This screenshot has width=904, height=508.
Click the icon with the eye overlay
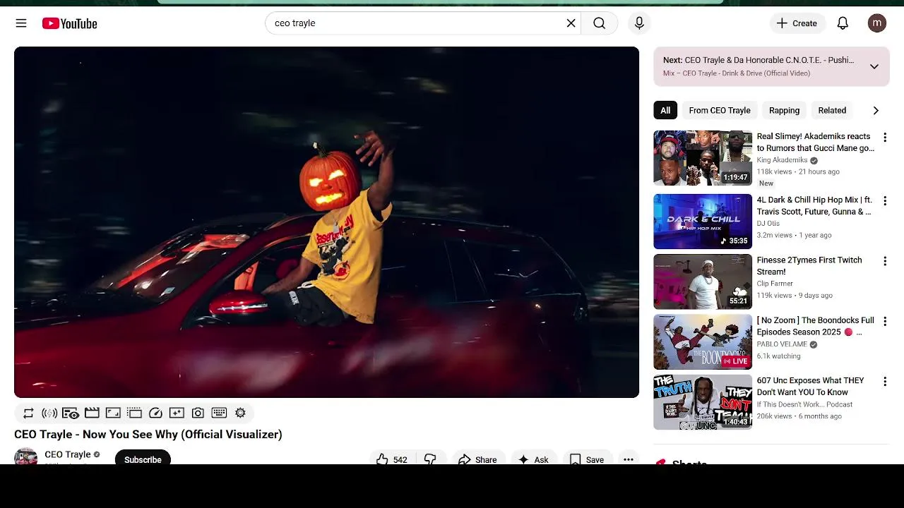coord(71,413)
